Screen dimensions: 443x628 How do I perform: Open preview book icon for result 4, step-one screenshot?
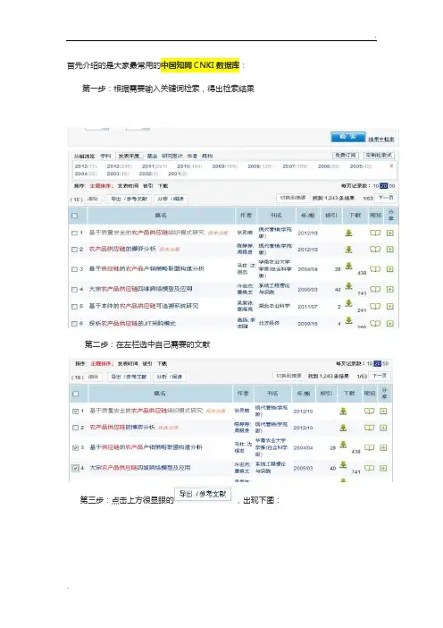coord(375,289)
